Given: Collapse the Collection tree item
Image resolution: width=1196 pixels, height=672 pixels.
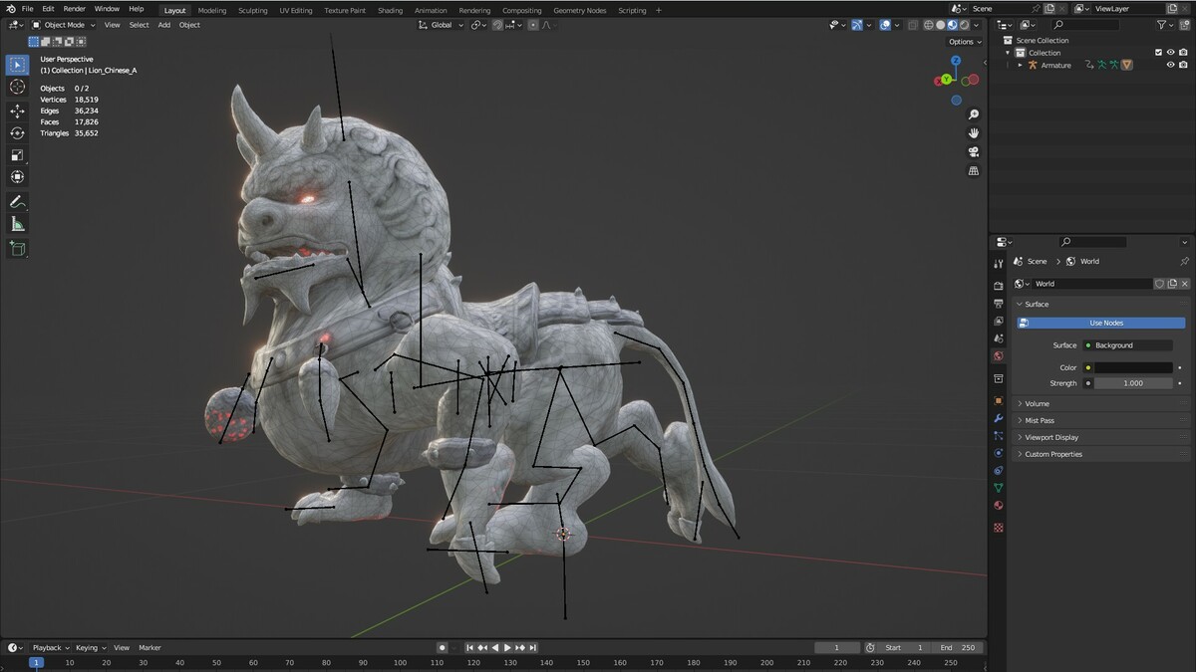Looking at the screenshot, I should (1008, 53).
